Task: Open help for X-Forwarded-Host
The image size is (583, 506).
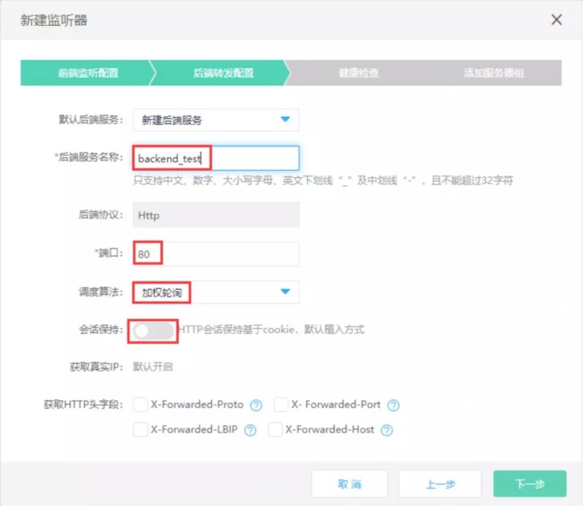Action: tap(387, 431)
